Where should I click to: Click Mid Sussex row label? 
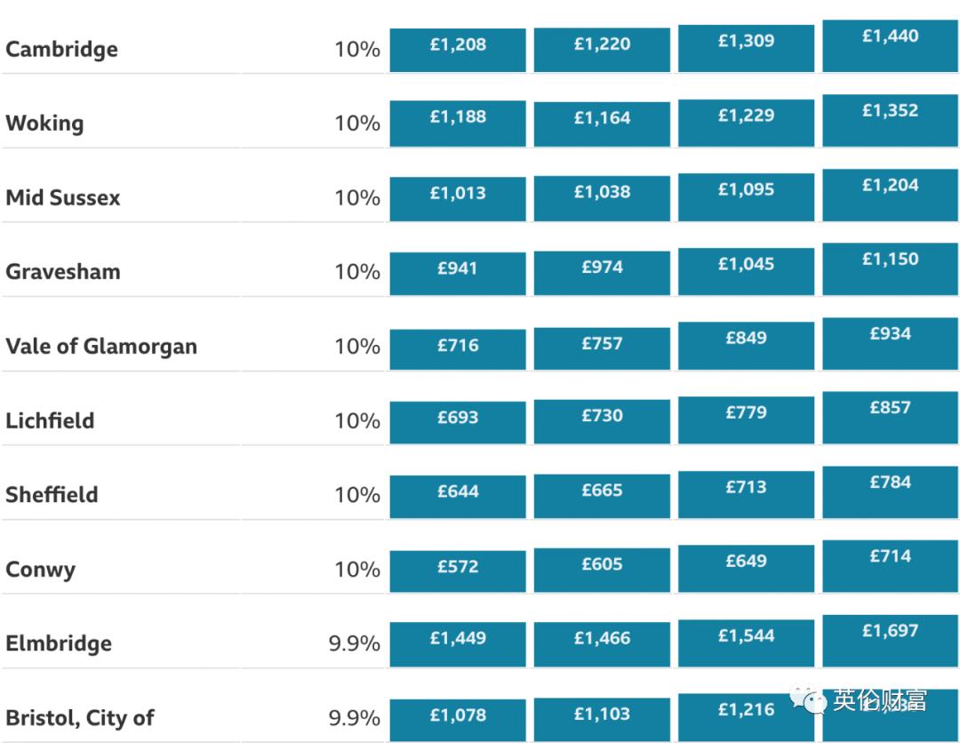pos(63,197)
